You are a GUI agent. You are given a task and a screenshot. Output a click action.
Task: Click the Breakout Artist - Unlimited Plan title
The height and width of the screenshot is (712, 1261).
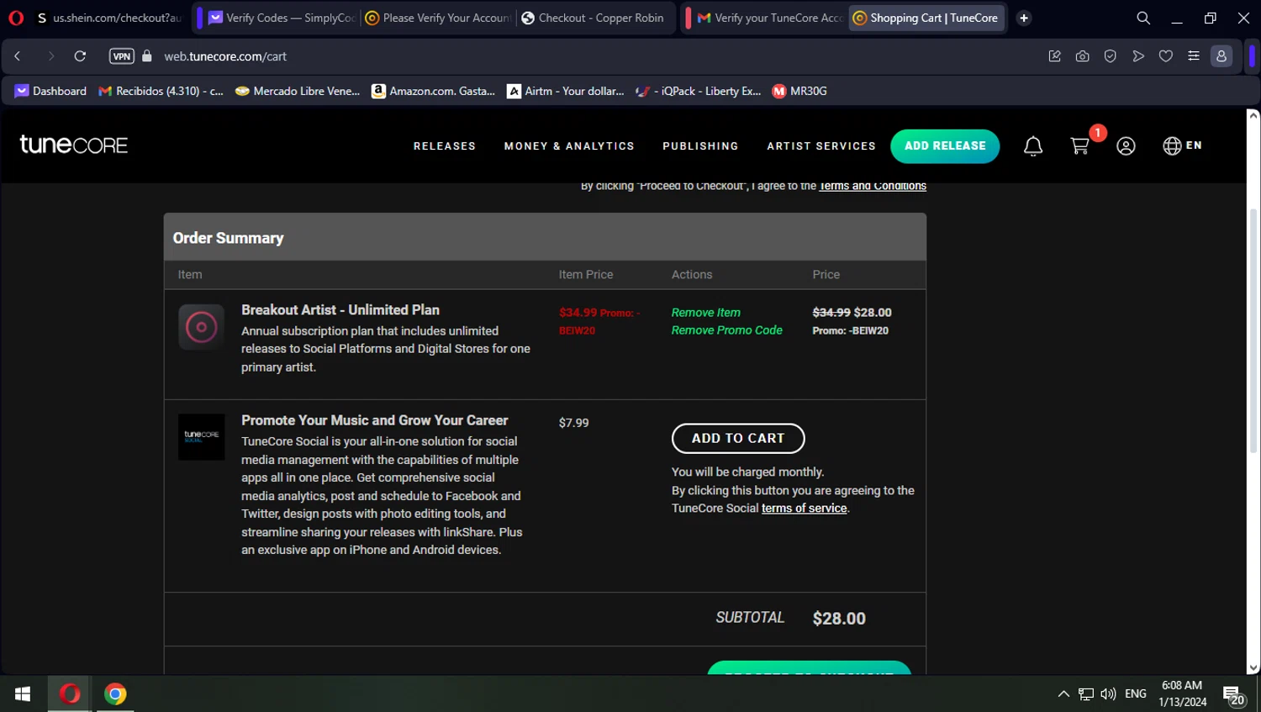[340, 310]
